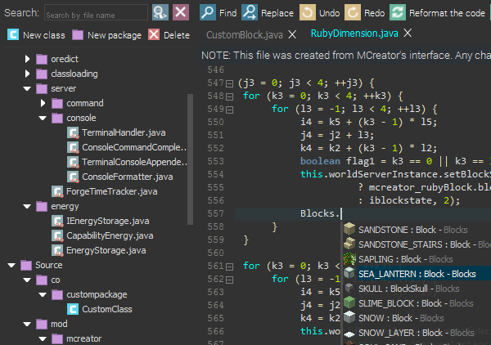Click the Replace button label
This screenshot has height=345, width=491.
tap(277, 13)
